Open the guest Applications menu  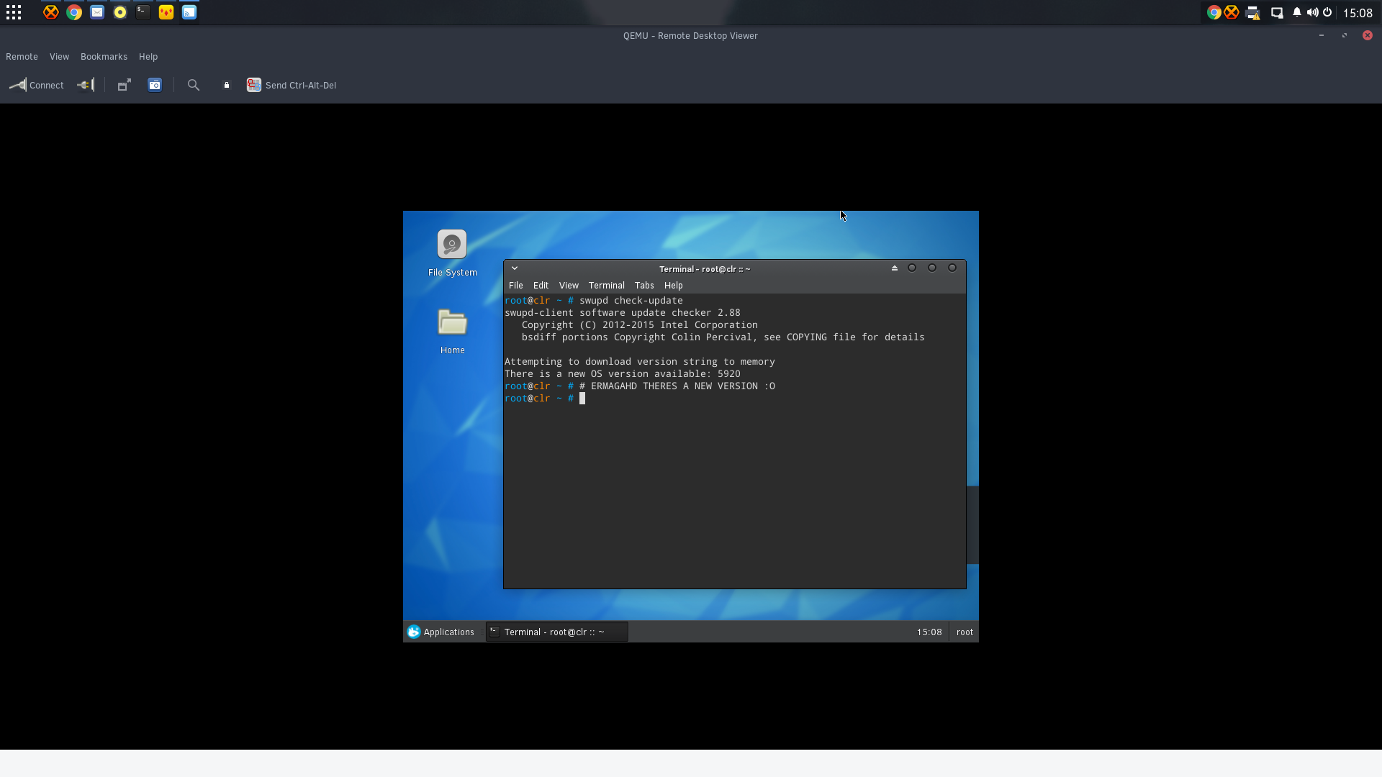[441, 632]
